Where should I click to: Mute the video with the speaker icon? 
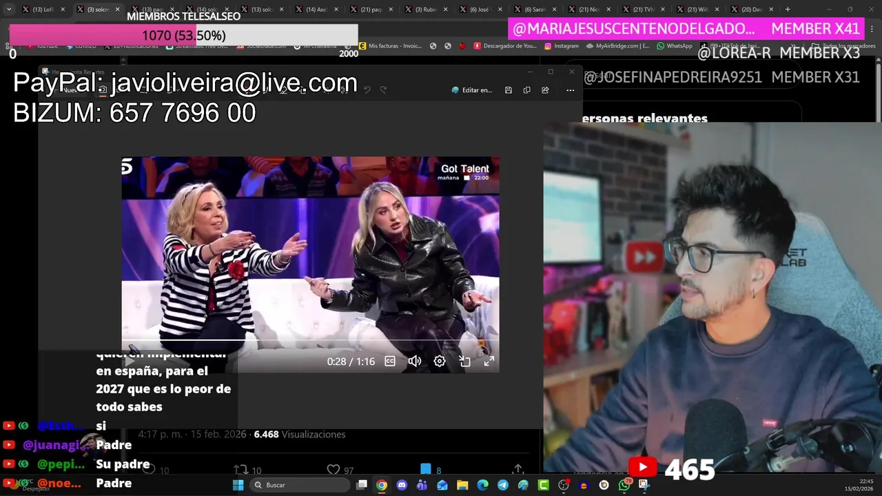click(x=414, y=361)
